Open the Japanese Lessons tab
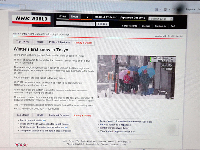Screen dimensions: 200x150 (132, 17)
